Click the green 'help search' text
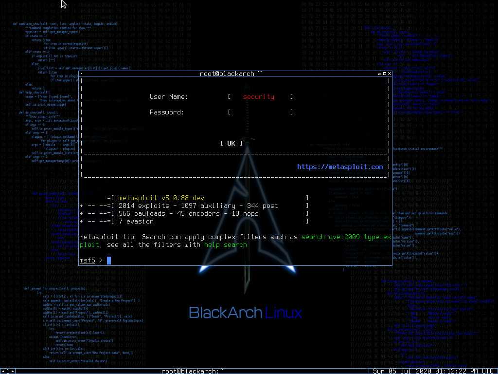 (x=225, y=245)
